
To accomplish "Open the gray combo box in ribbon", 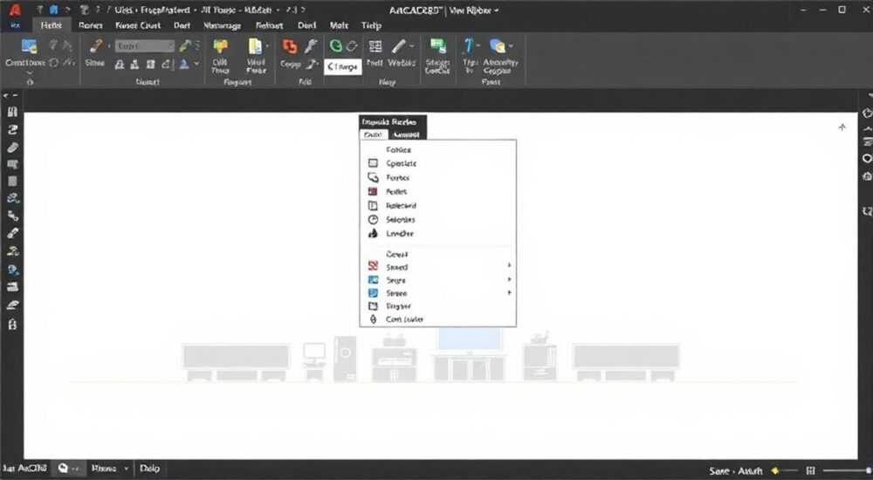I will (x=145, y=46).
